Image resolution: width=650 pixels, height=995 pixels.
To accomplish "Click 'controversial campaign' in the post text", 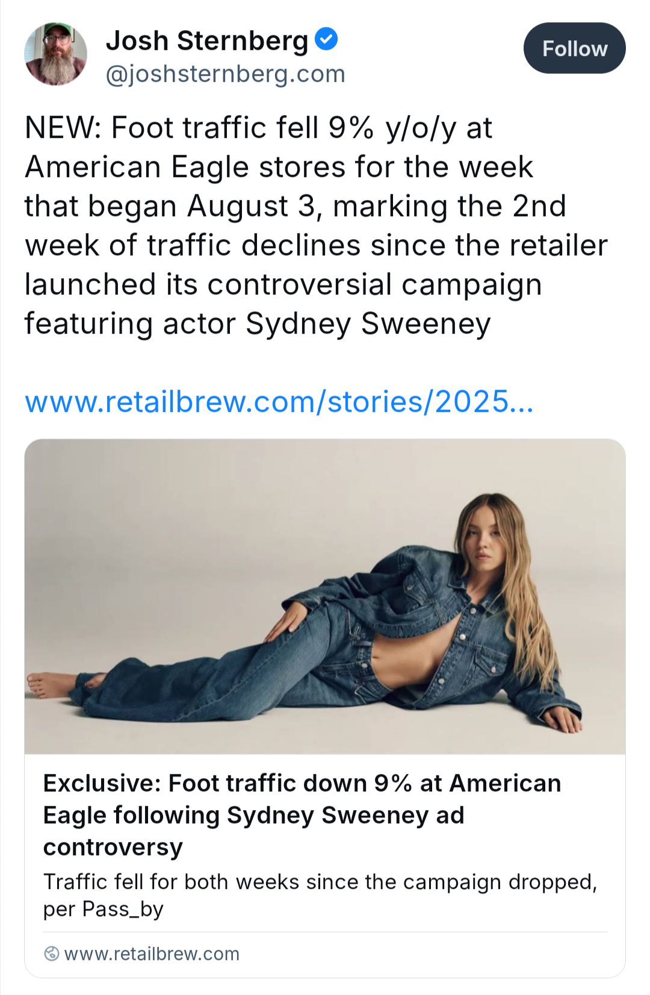I will (x=374, y=284).
